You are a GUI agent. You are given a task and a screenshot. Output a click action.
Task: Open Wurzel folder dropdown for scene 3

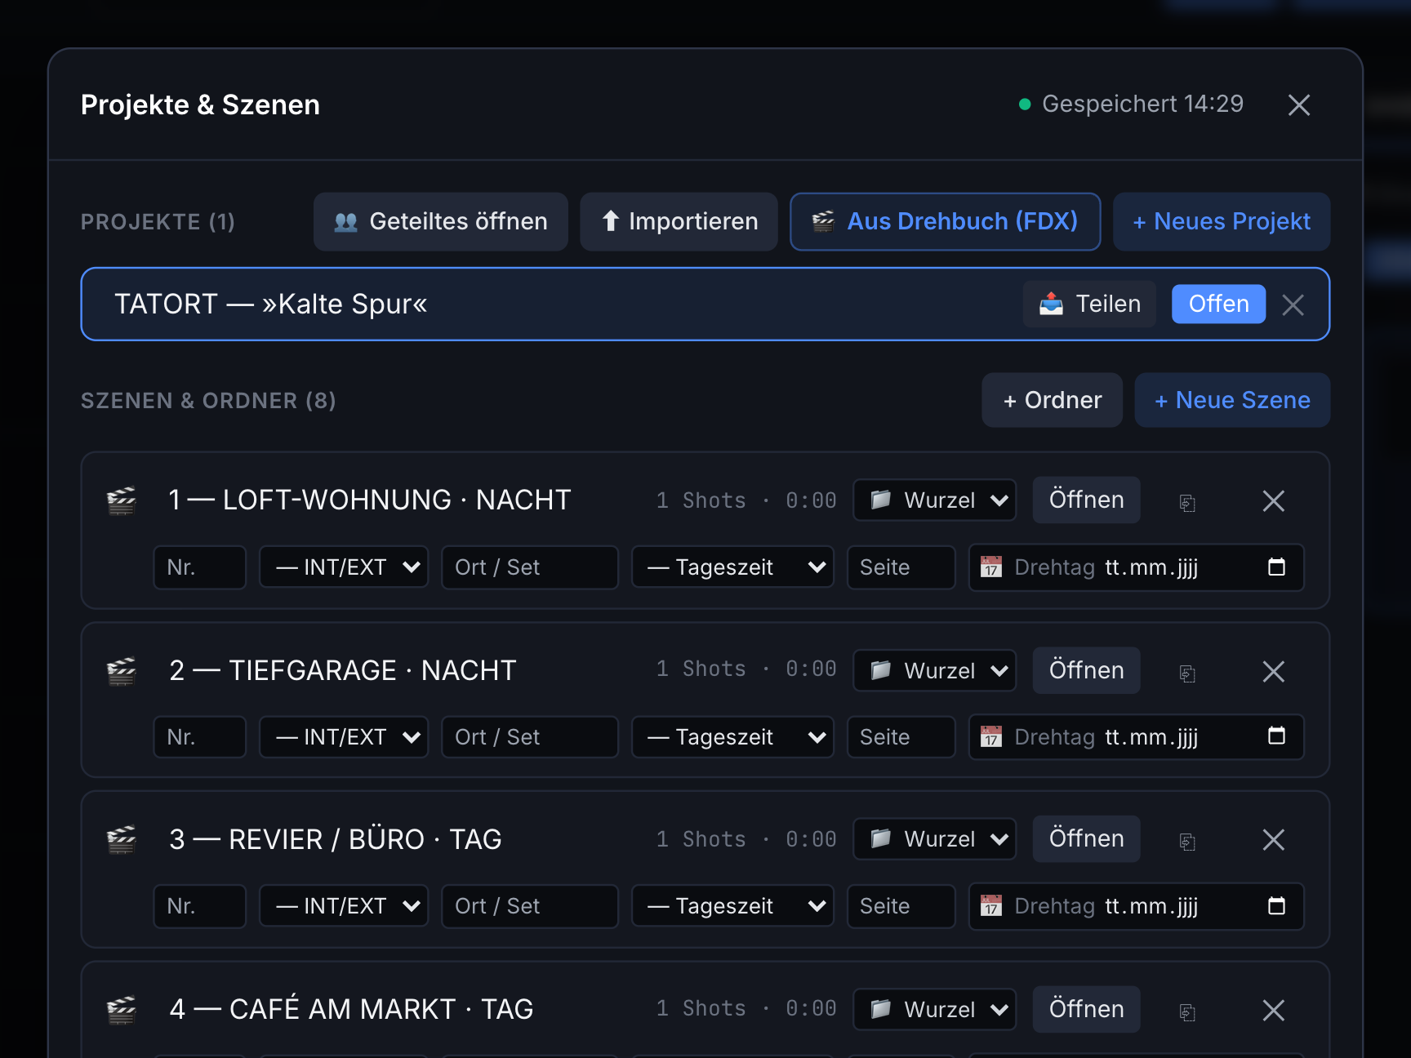point(935,838)
